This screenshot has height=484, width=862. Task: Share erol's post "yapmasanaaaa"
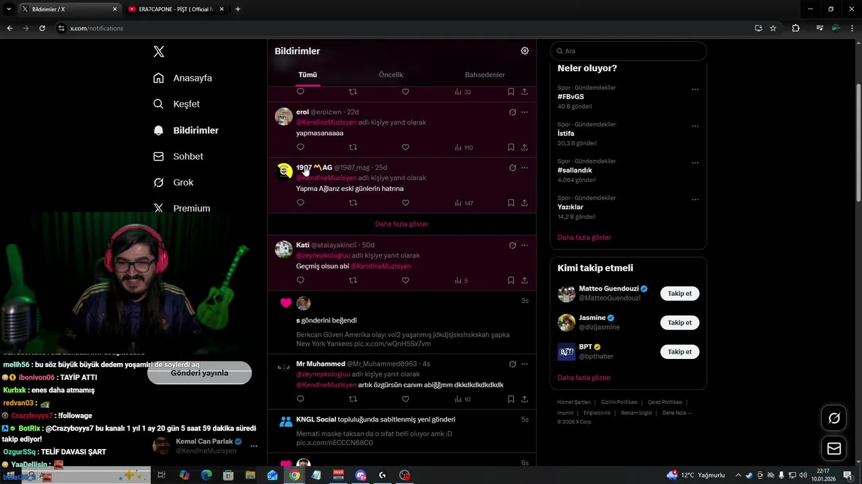525,147
